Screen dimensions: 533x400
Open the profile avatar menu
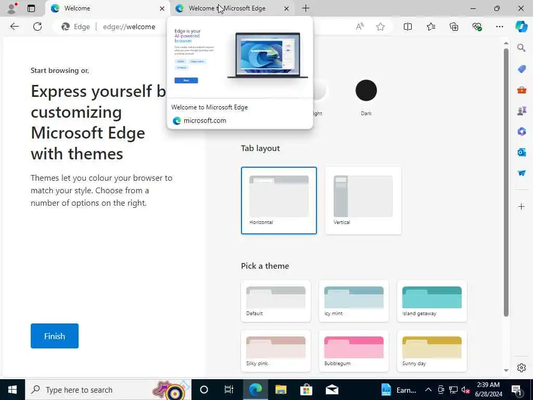(x=12, y=8)
